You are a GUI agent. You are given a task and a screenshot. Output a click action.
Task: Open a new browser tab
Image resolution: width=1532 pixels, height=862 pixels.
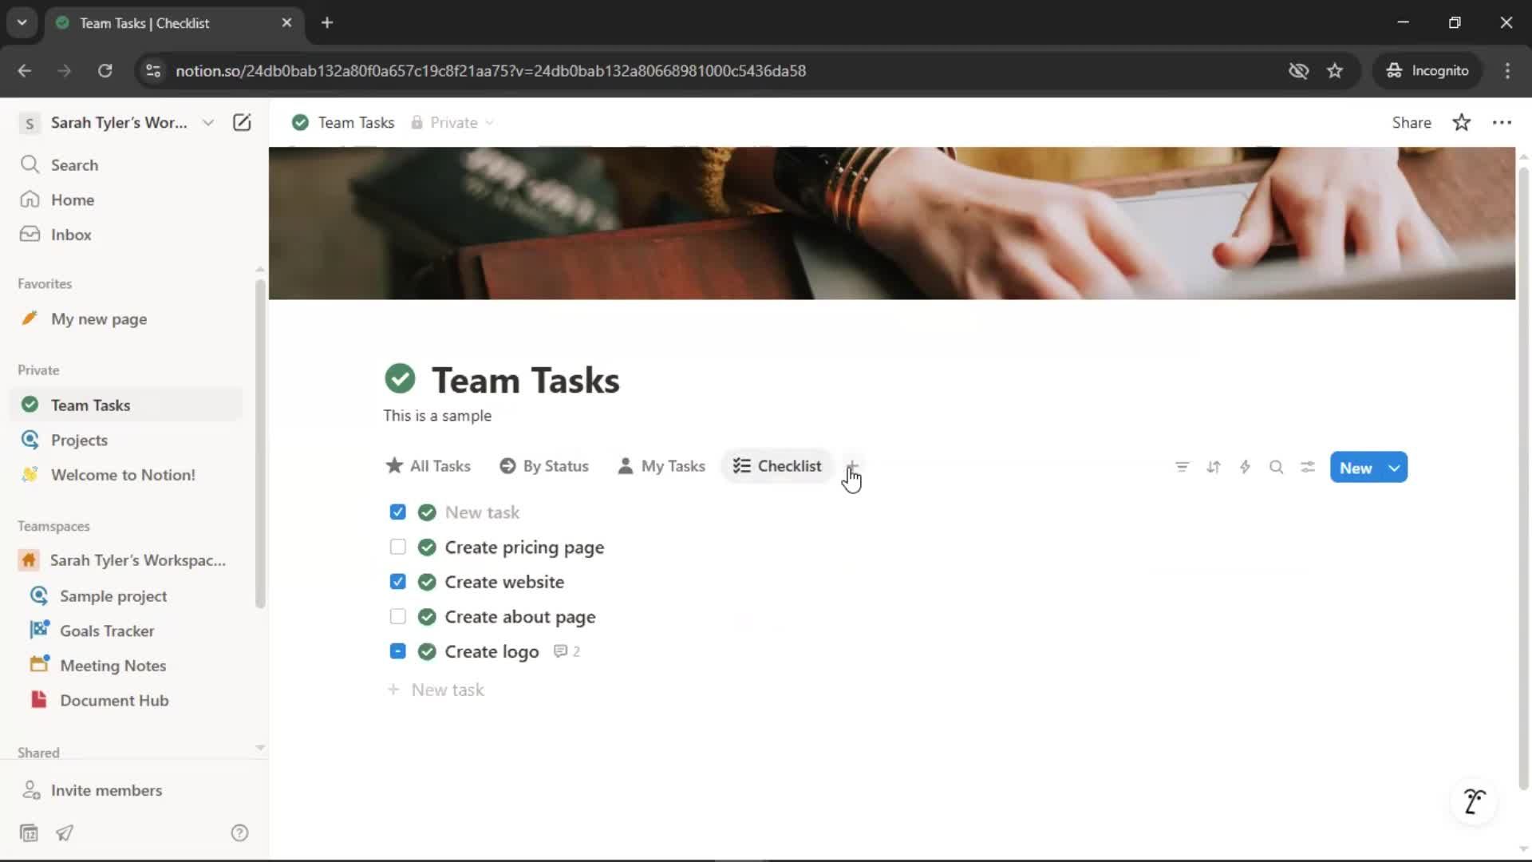point(327,22)
